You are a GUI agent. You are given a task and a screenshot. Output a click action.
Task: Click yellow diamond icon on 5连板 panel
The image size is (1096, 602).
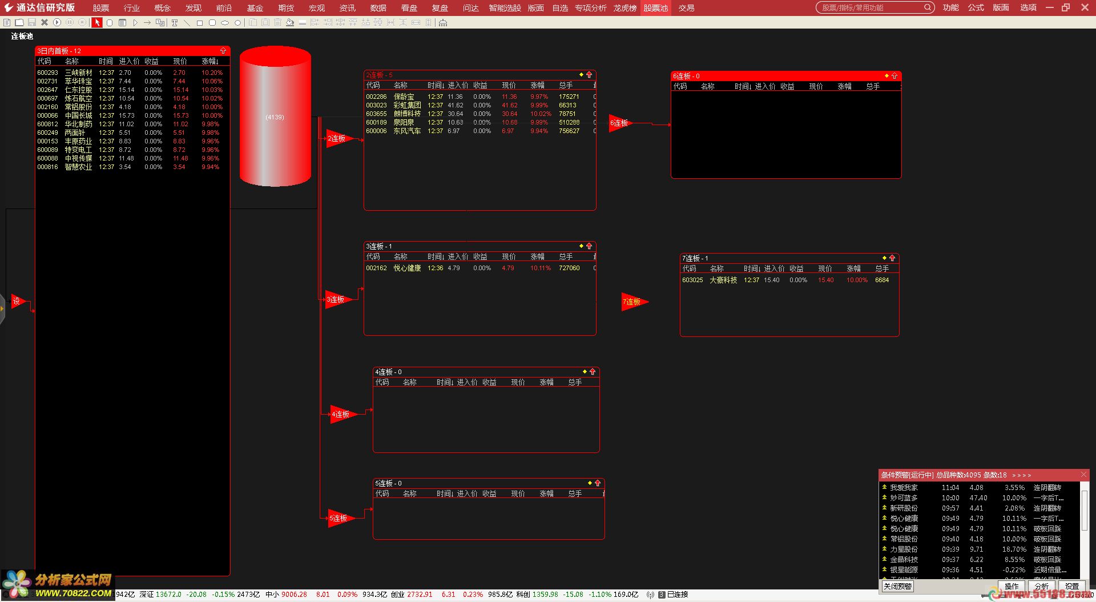click(x=590, y=483)
